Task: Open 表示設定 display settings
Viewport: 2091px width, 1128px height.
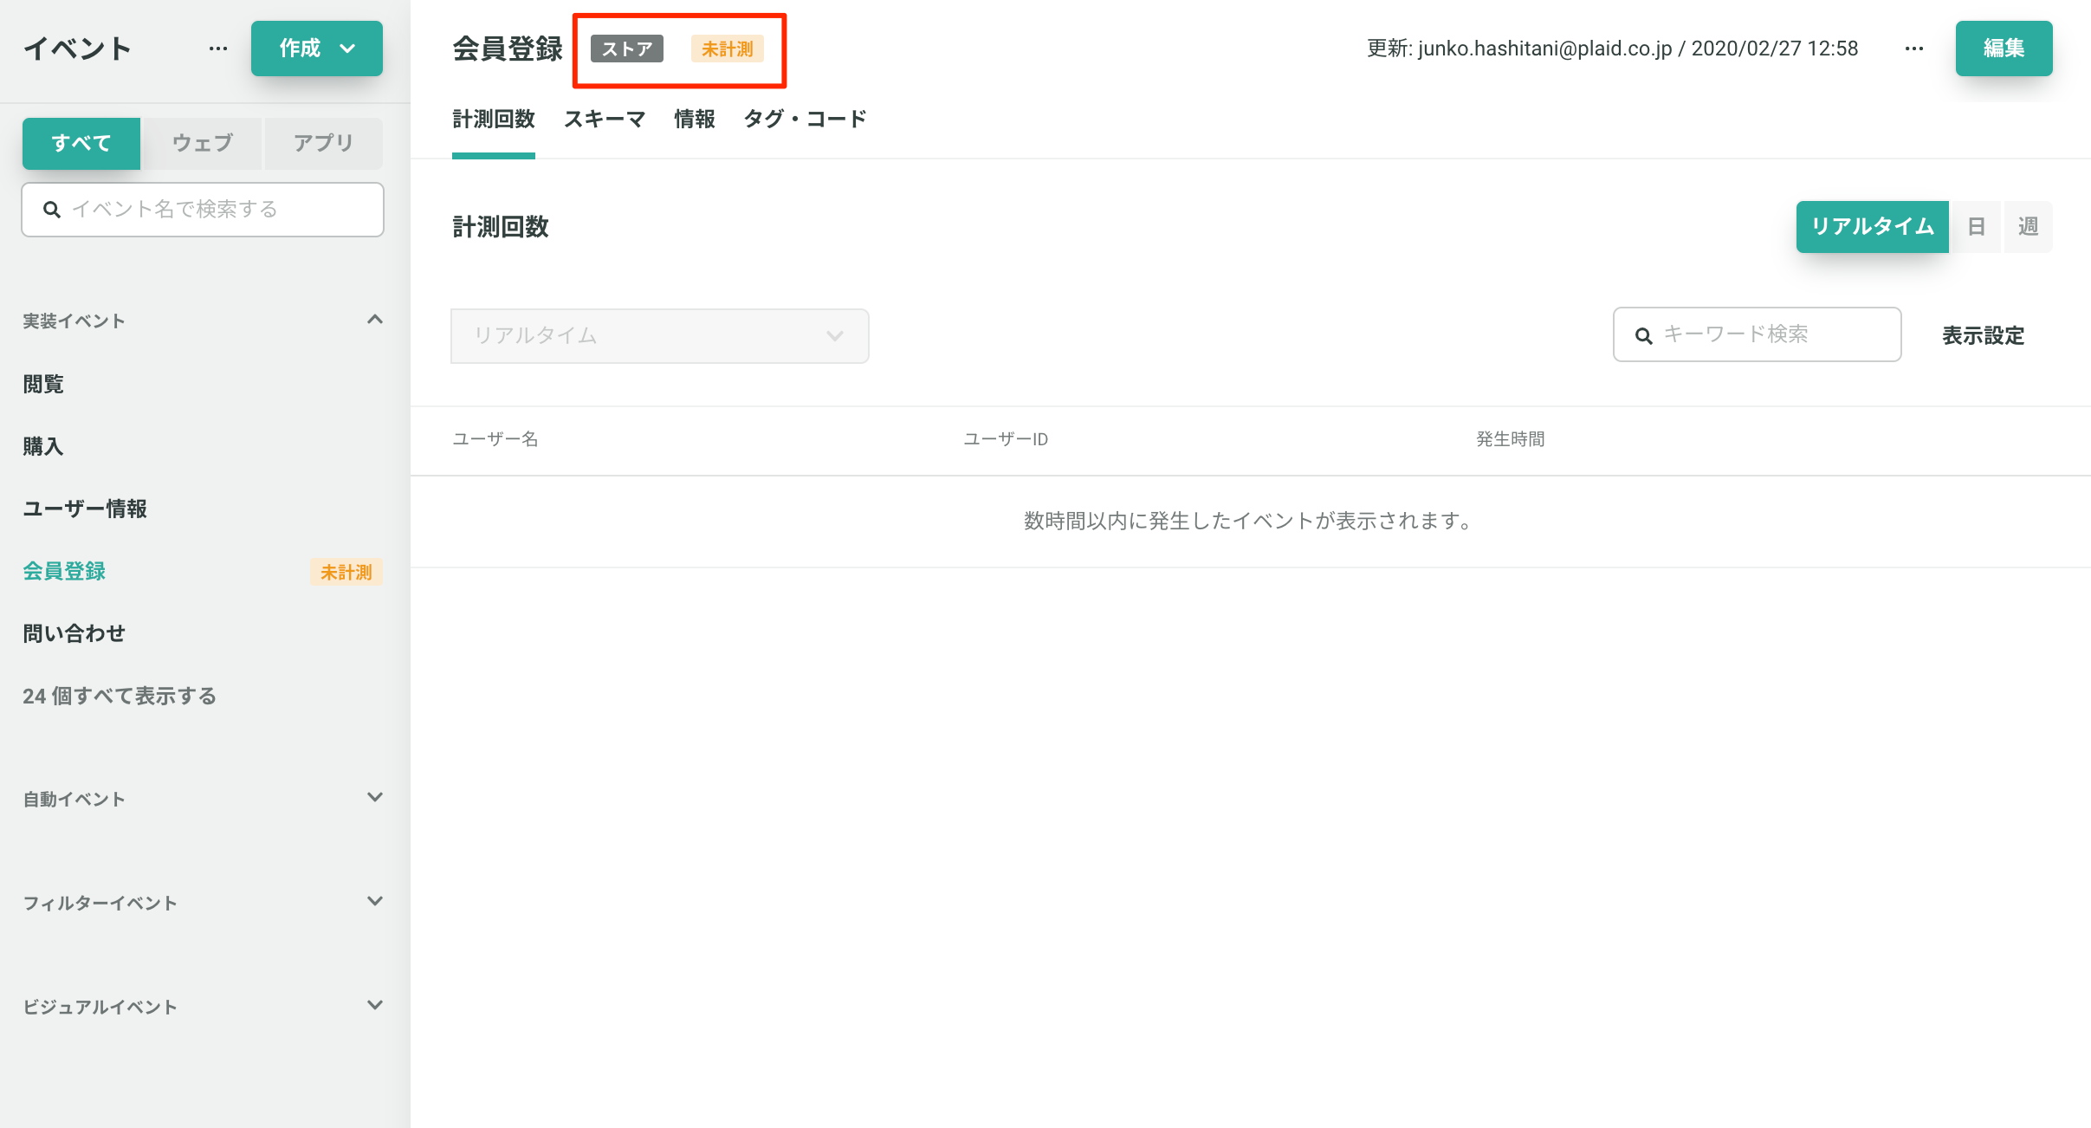Action: (x=1984, y=335)
